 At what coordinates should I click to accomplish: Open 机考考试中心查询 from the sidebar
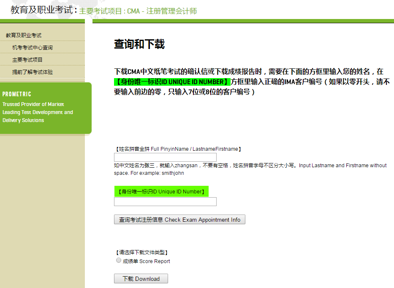pyautogui.click(x=30, y=48)
